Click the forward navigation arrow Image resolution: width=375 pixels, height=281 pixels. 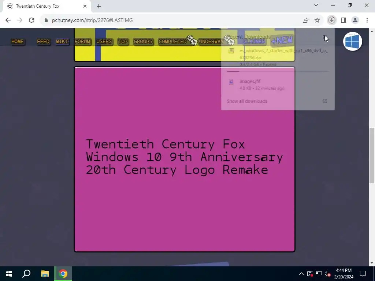[20, 20]
